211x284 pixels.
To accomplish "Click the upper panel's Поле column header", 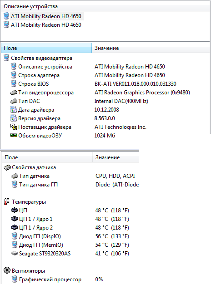I will 46,48.
